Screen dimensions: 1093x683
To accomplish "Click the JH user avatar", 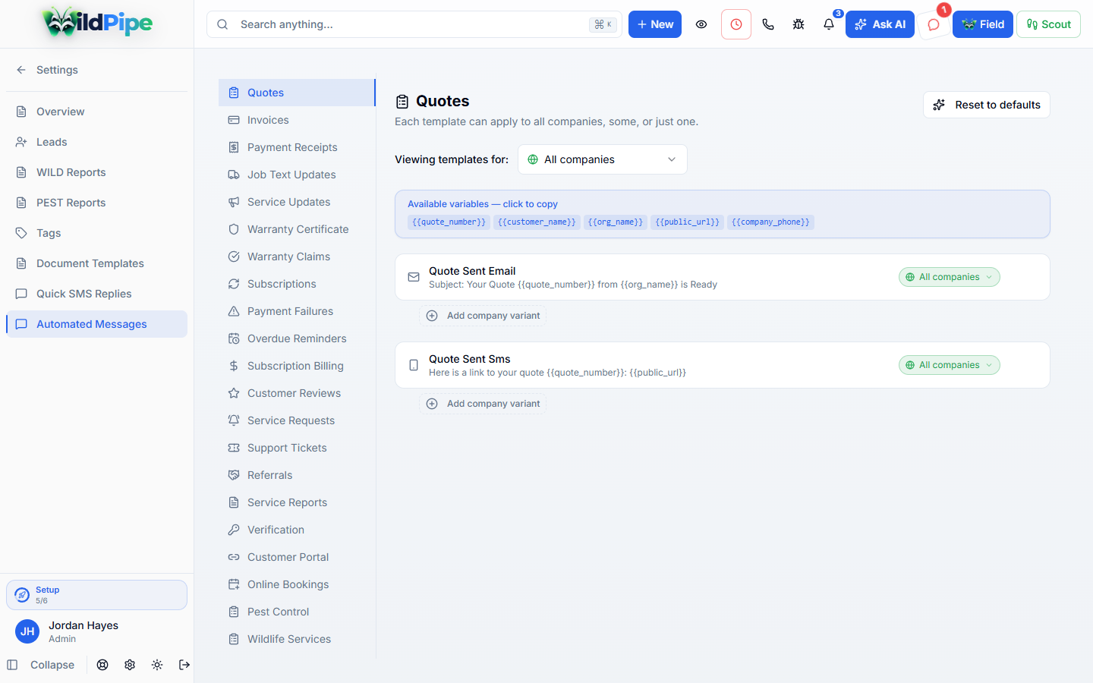I will [27, 631].
